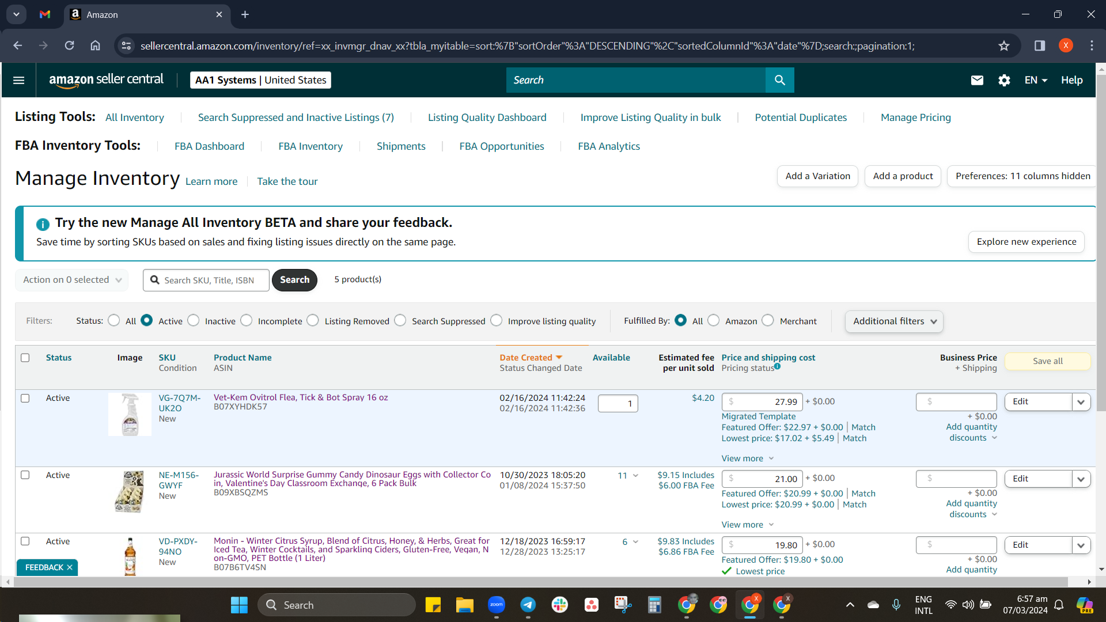Open the EN language dropdown
Screen dimensions: 1106x622
1036,80
